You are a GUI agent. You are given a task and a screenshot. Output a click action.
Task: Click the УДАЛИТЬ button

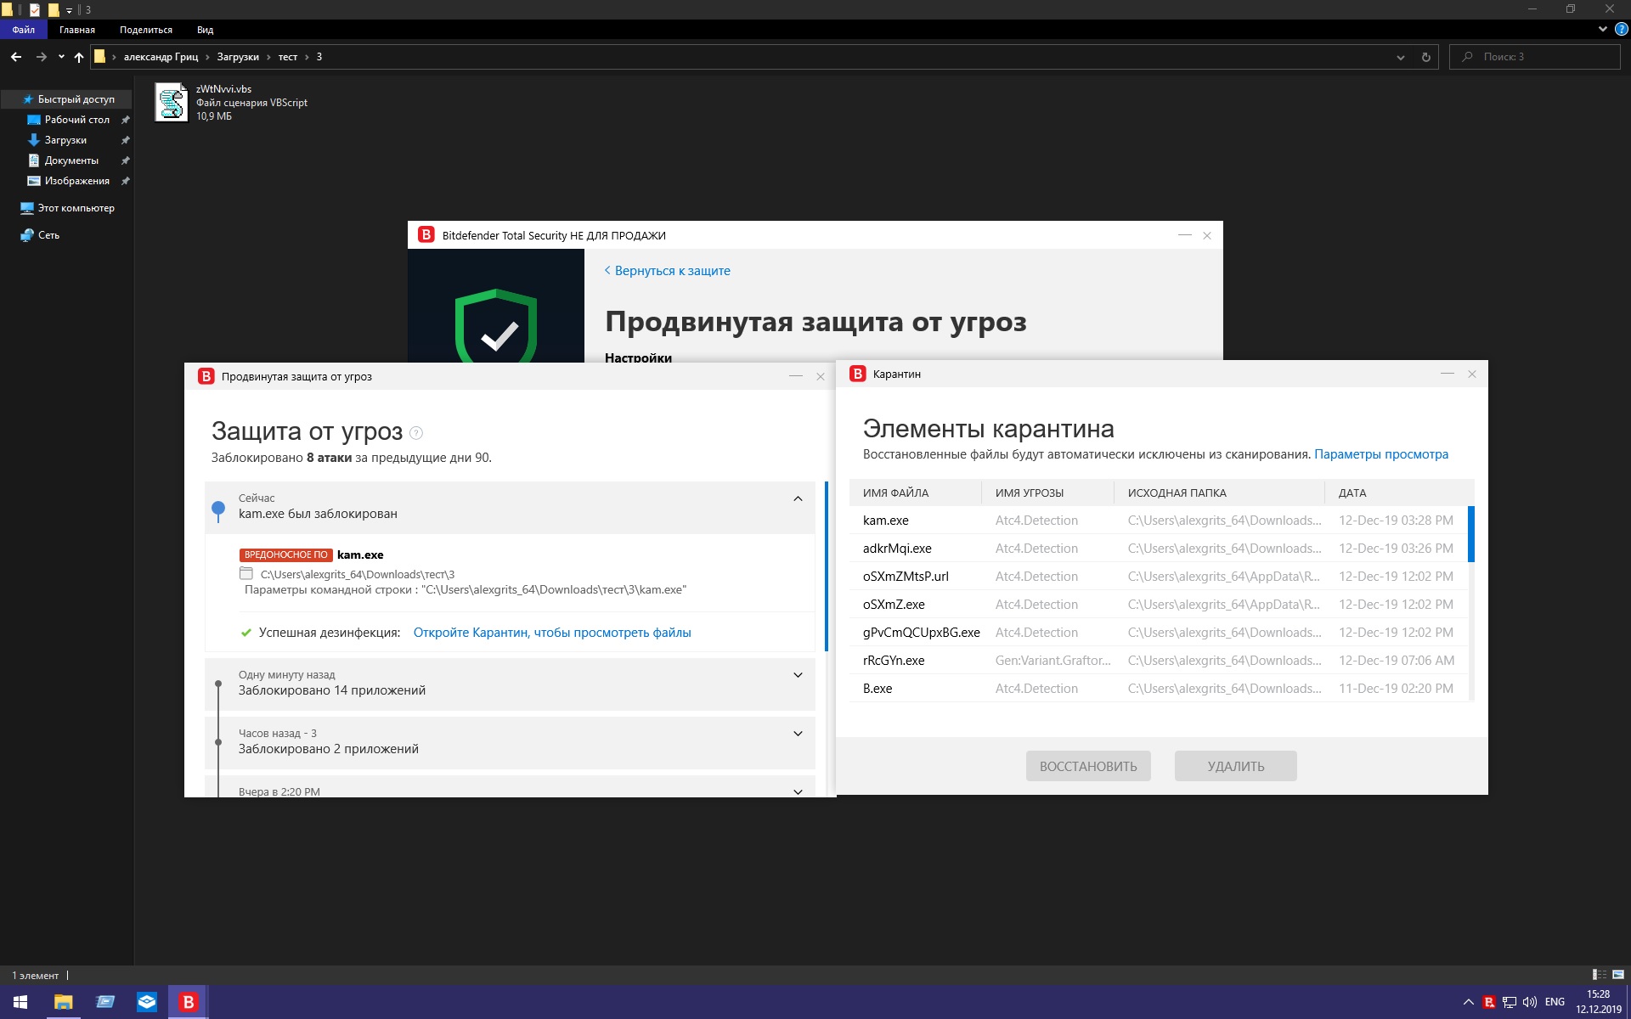point(1235,766)
